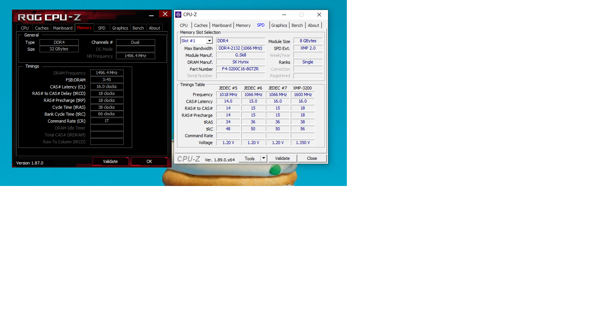
Task: Open Mainboard tab in CPU-Z window
Action: (x=222, y=25)
